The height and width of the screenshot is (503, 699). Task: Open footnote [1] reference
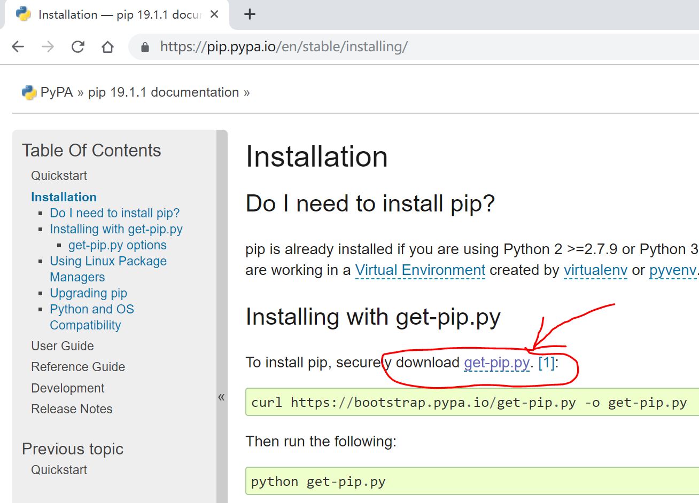point(546,363)
